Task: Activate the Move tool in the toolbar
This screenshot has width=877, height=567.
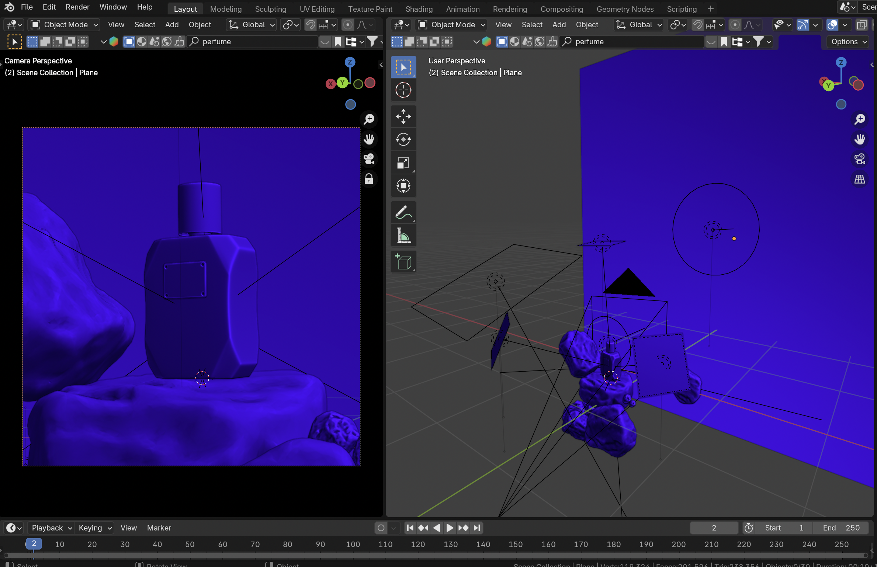Action: coord(403,116)
